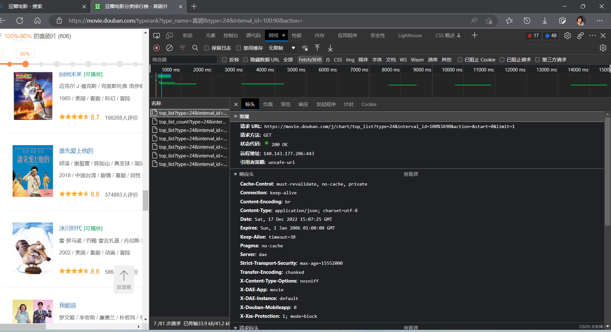The width and height of the screenshot is (611, 332).
Task: Check the 反转 filter checkbox
Action: tap(224, 59)
